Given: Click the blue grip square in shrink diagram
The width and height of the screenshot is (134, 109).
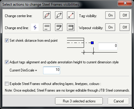Looking at the screenshot, I should (x=92, y=43).
